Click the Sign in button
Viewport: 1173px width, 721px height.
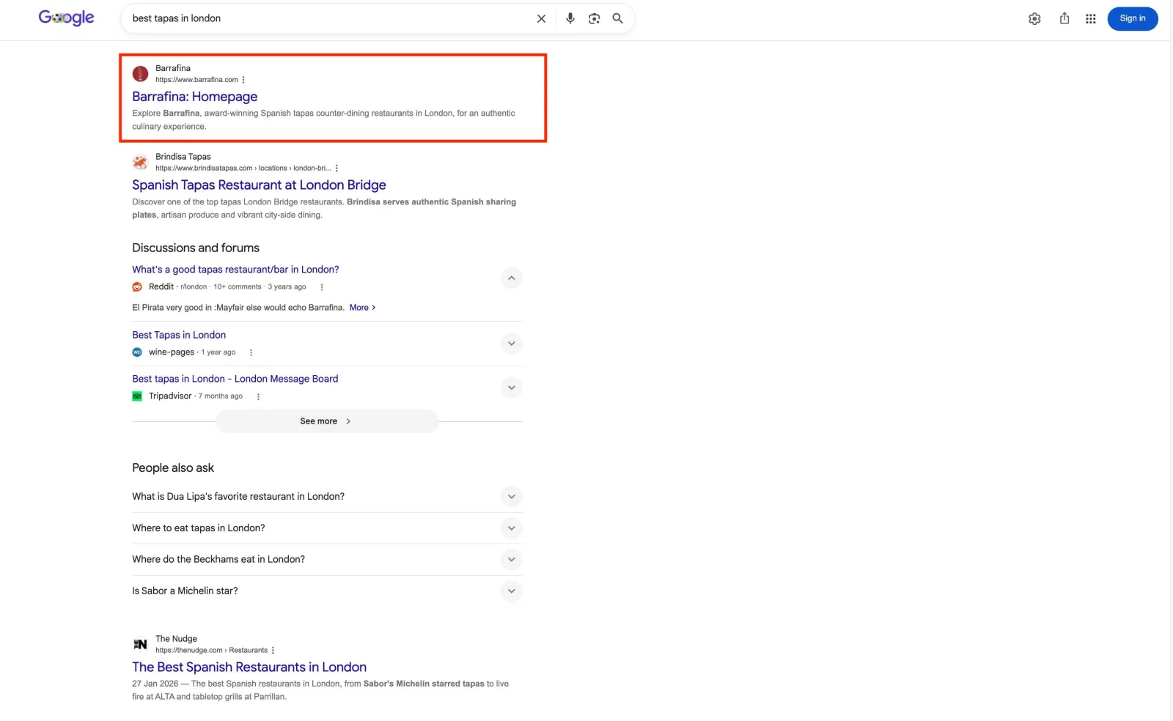point(1133,18)
